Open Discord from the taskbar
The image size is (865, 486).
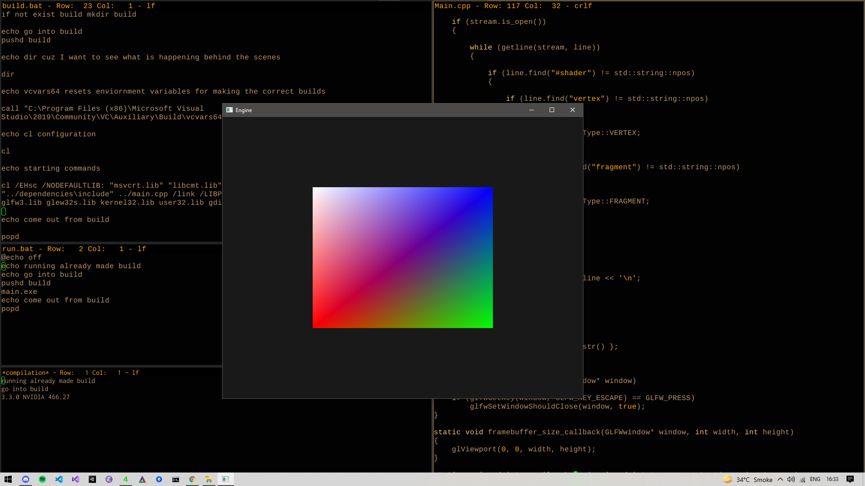coord(25,479)
